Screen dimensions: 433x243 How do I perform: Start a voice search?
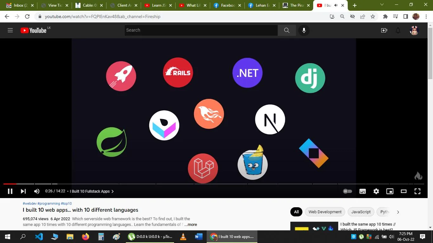coord(304,30)
